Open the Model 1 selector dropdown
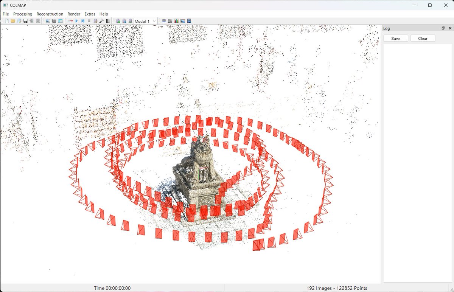 coord(145,21)
